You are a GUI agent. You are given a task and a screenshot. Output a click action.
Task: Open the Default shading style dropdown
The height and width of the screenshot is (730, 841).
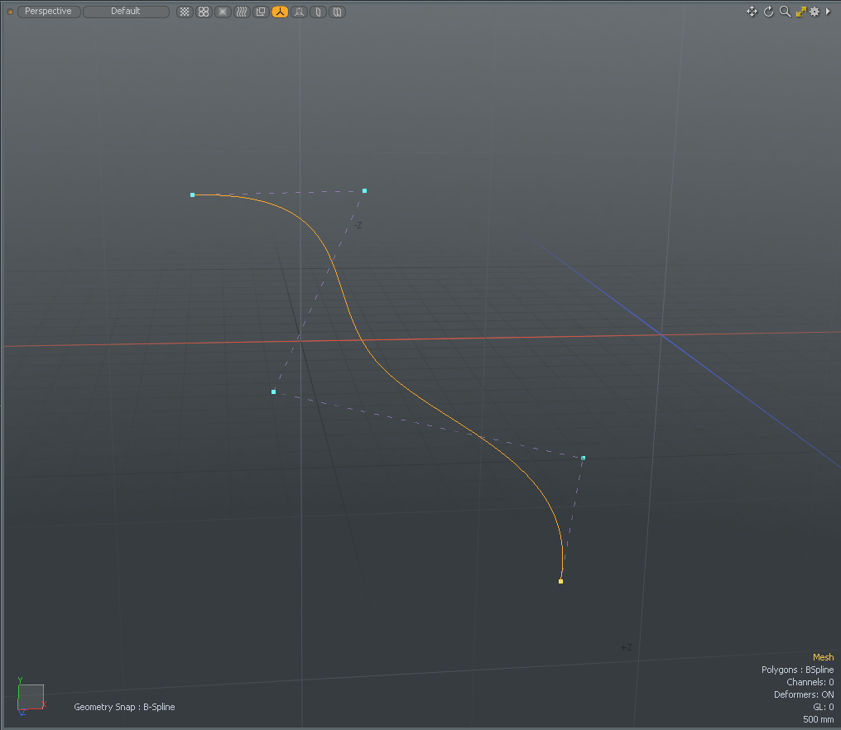click(126, 12)
